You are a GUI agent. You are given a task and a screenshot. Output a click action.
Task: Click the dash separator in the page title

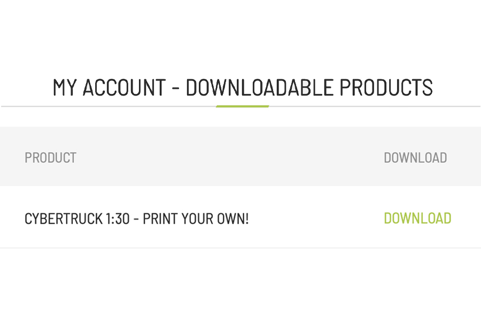(176, 88)
